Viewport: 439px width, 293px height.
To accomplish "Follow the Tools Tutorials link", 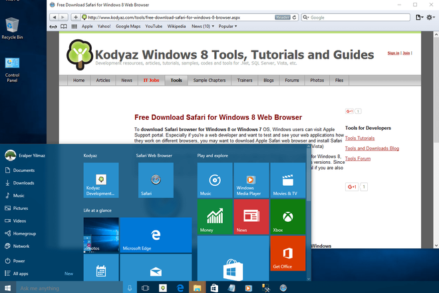I will 359,139.
